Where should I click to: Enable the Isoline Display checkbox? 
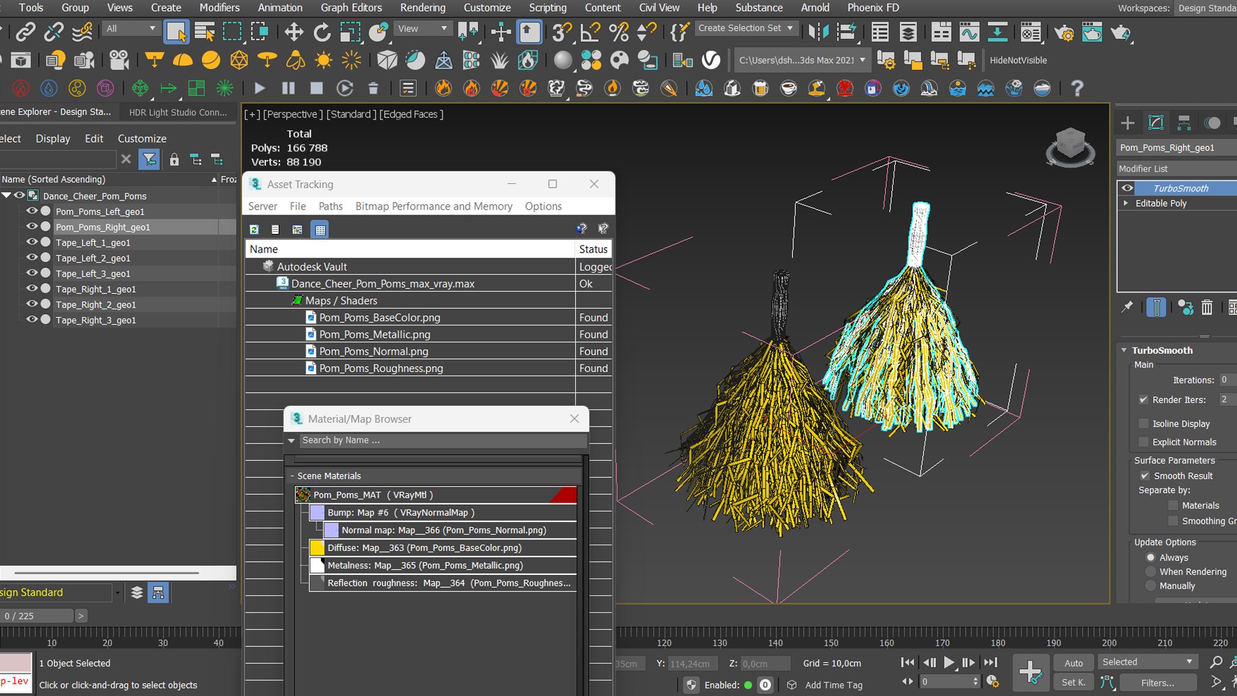pyautogui.click(x=1144, y=423)
